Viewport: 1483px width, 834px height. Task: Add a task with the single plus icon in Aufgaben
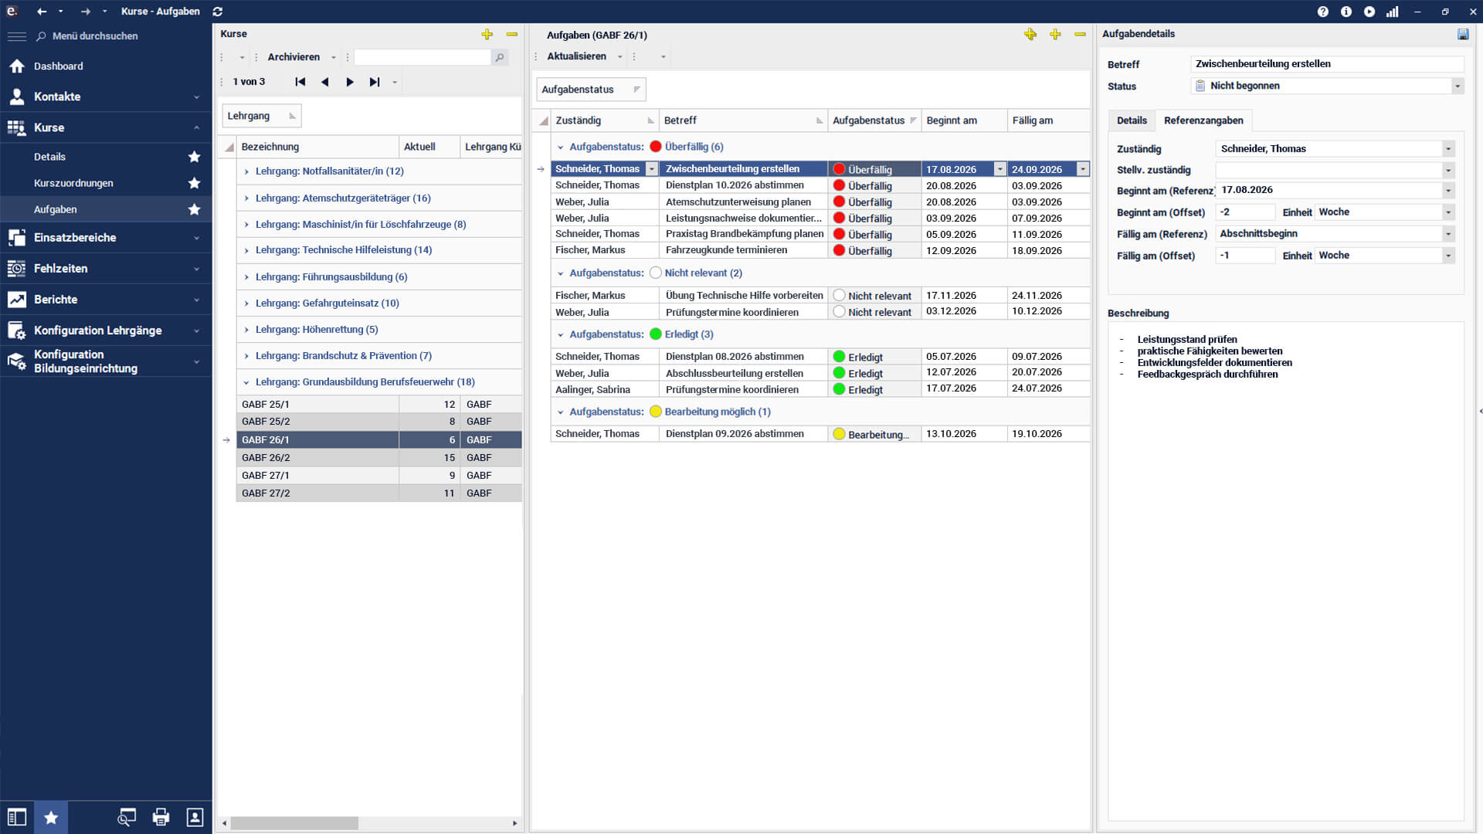(1055, 34)
